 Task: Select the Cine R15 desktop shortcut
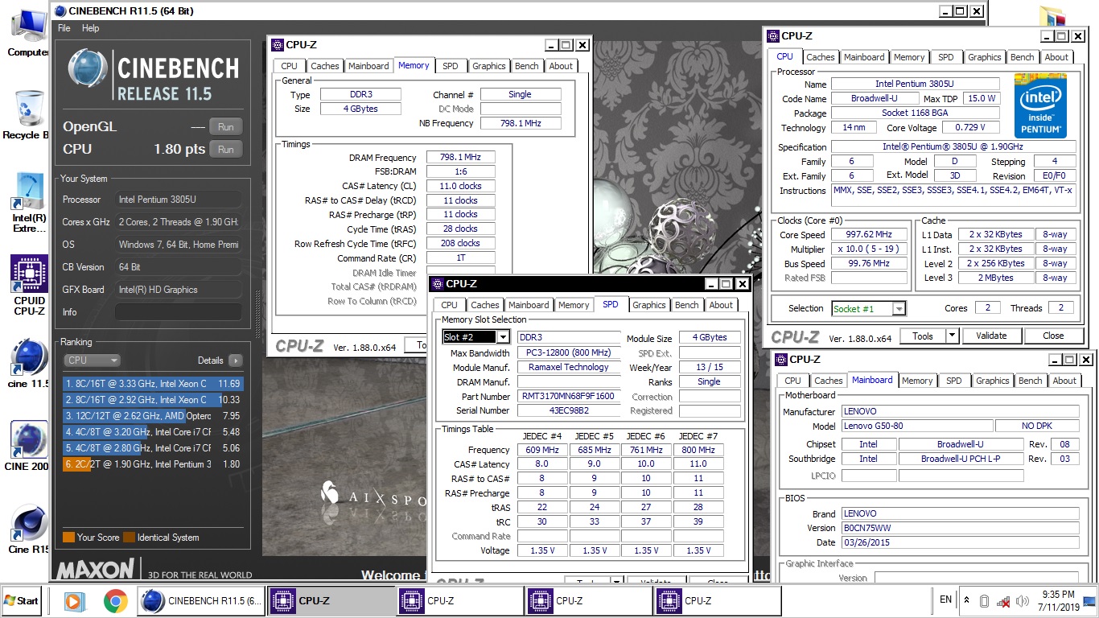click(x=29, y=529)
